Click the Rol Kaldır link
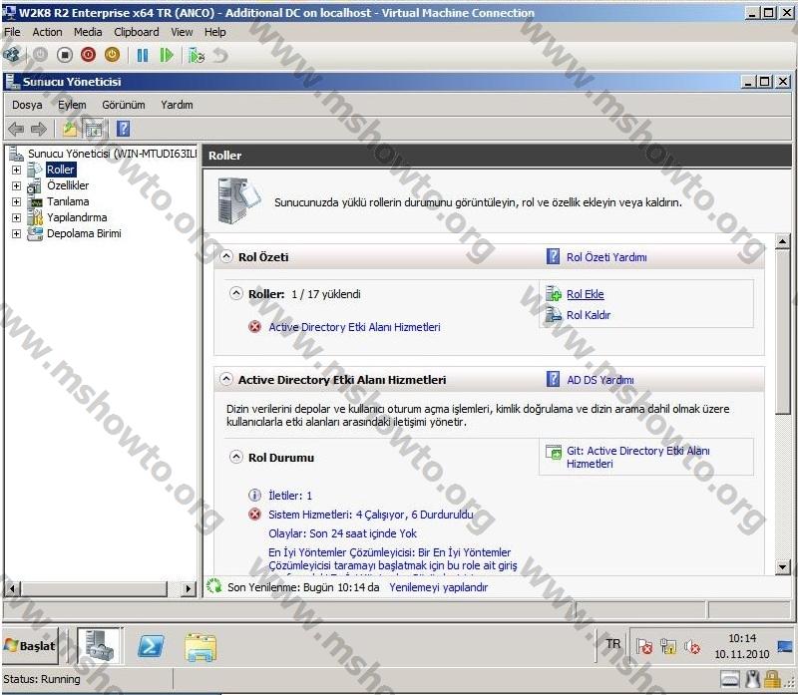This screenshot has height=695, width=798. click(x=589, y=315)
